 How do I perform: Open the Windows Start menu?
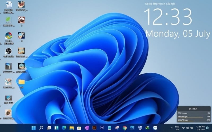pyautogui.click(x=34, y=128)
